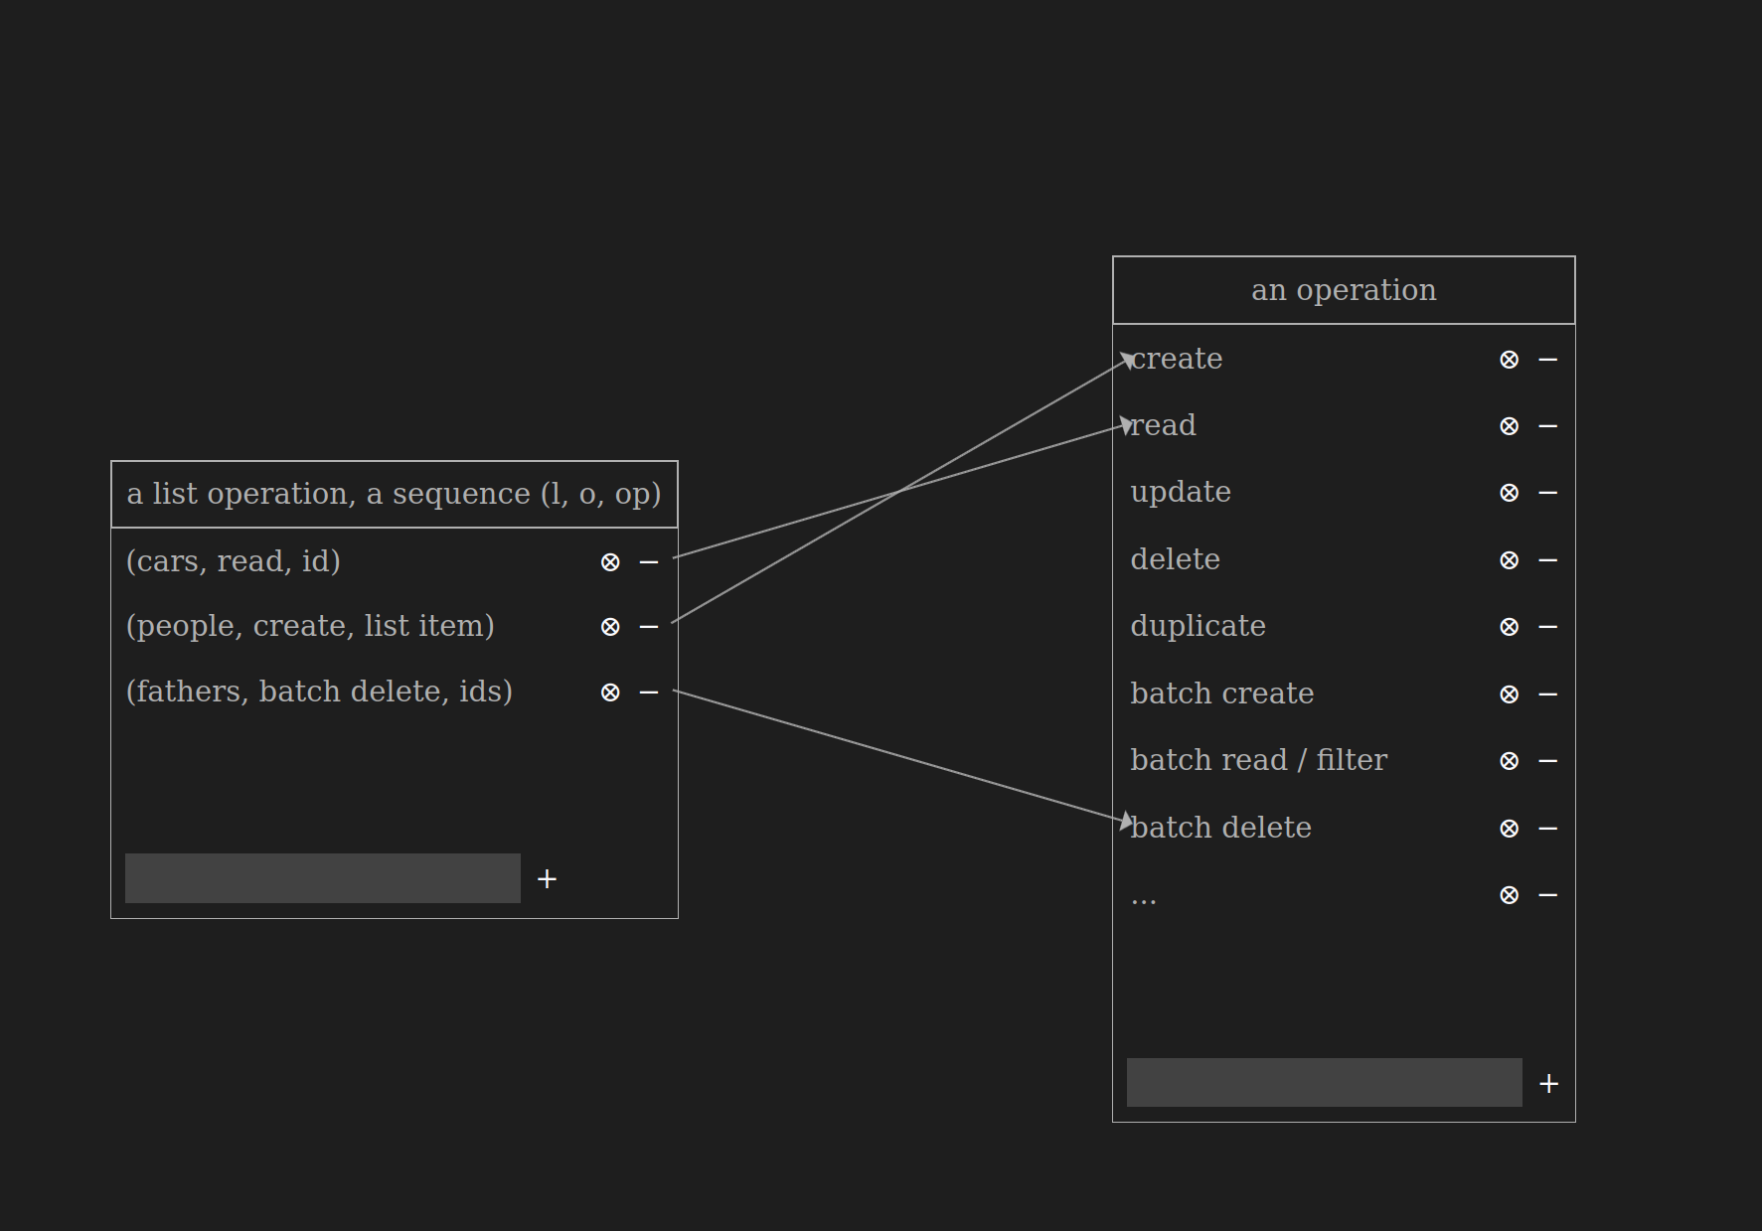Select the 'batch read / filter' operation text
This screenshot has width=1762, height=1231.
pyautogui.click(x=1259, y=760)
